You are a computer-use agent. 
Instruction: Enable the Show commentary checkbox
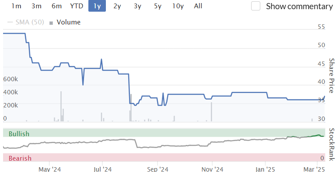coord(255,6)
